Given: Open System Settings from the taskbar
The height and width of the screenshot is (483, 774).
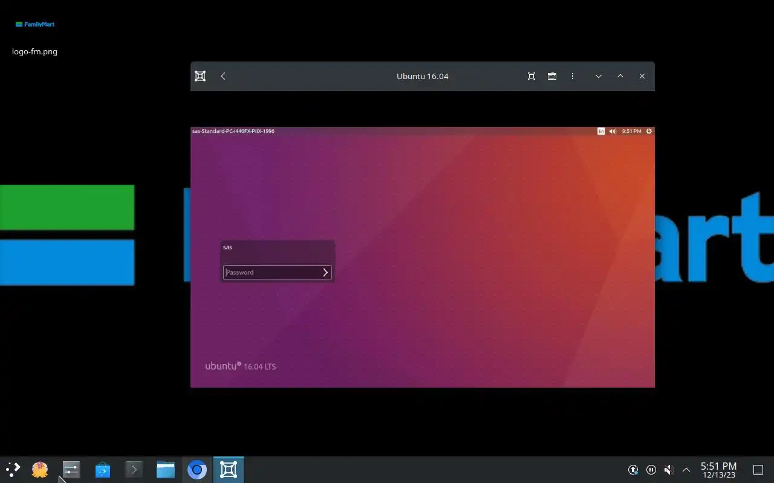Looking at the screenshot, I should tap(71, 470).
